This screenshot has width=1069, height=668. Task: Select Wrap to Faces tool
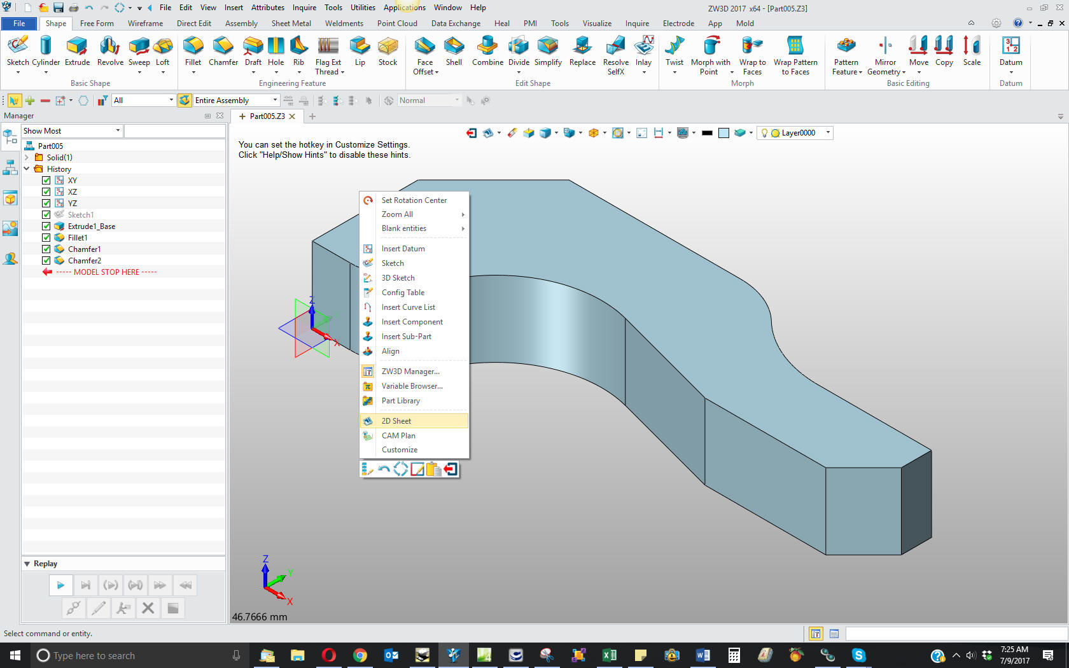(x=752, y=55)
